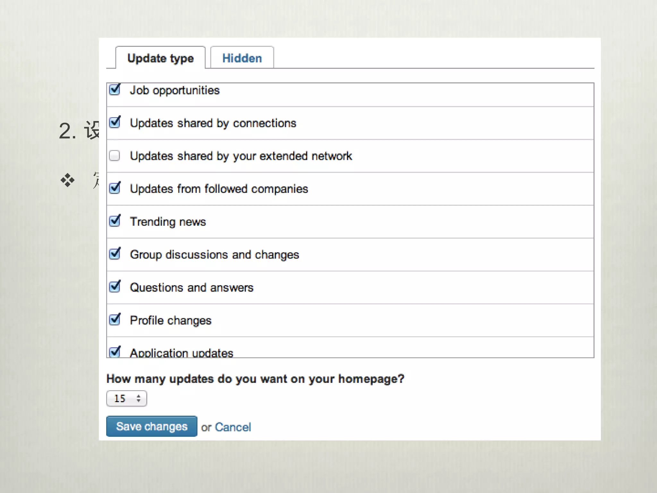Click the Save changes button

[x=152, y=426]
